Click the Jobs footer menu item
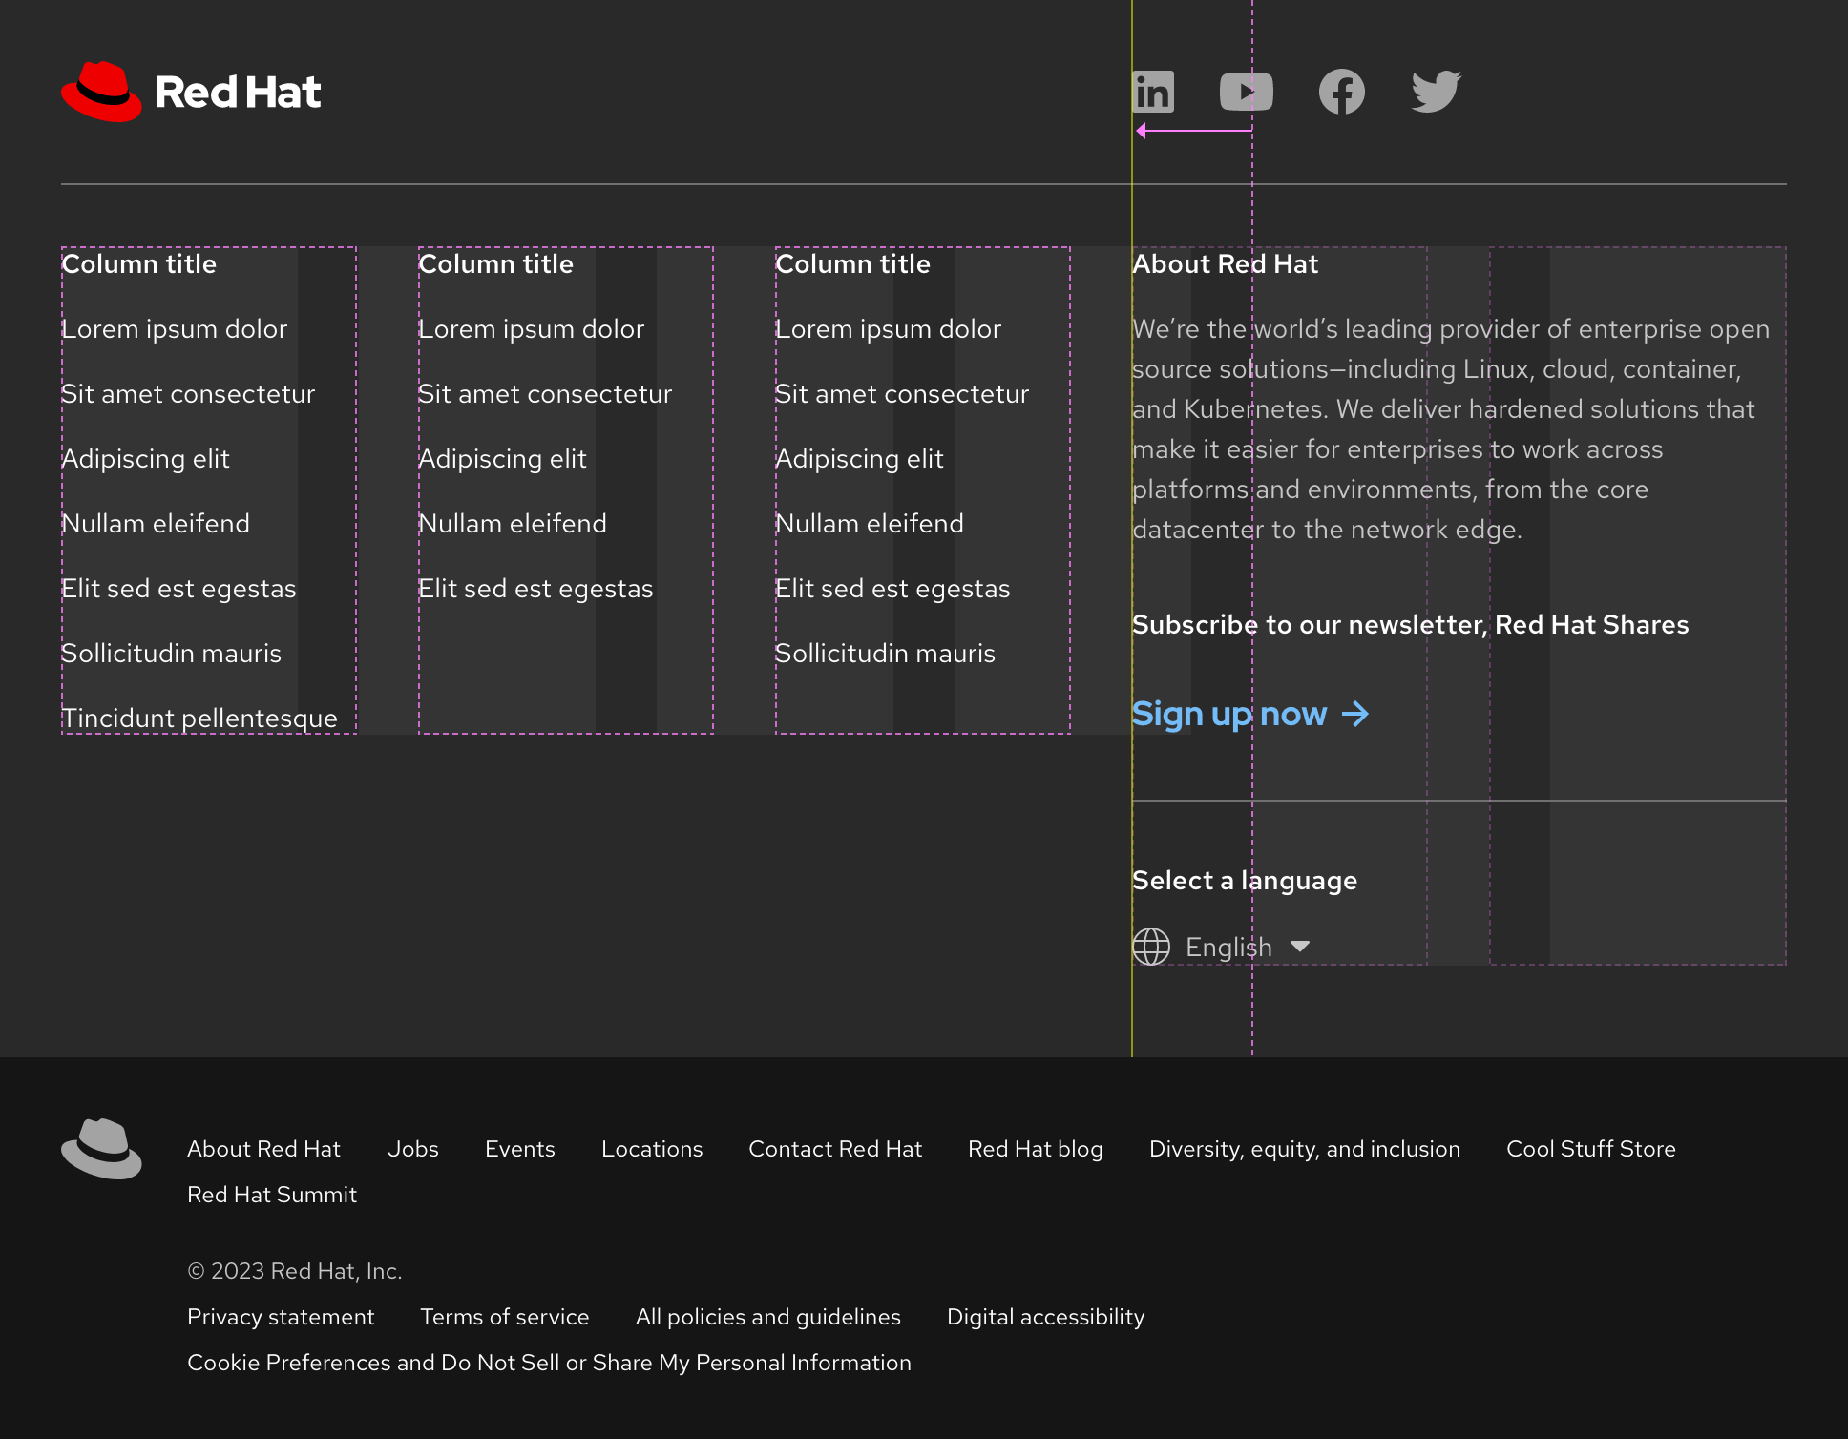1848x1439 pixels. [412, 1148]
